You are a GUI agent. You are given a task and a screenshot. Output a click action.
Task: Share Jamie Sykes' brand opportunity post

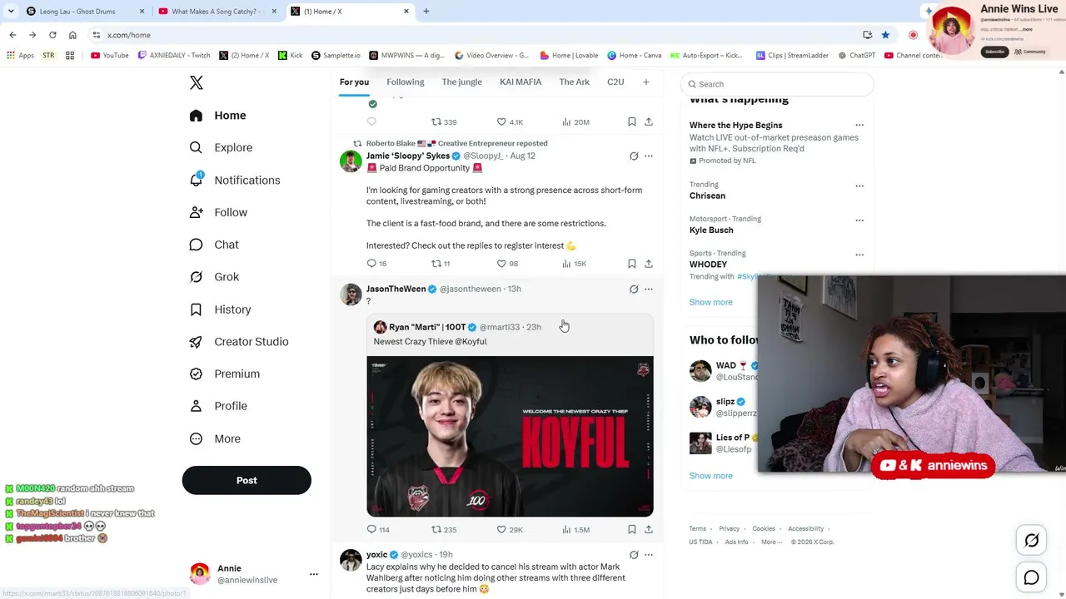coord(649,264)
